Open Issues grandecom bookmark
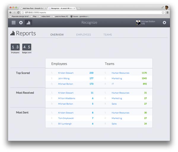Viewport: 178px width, 152px height. pyautogui.click(x=80, y=16)
